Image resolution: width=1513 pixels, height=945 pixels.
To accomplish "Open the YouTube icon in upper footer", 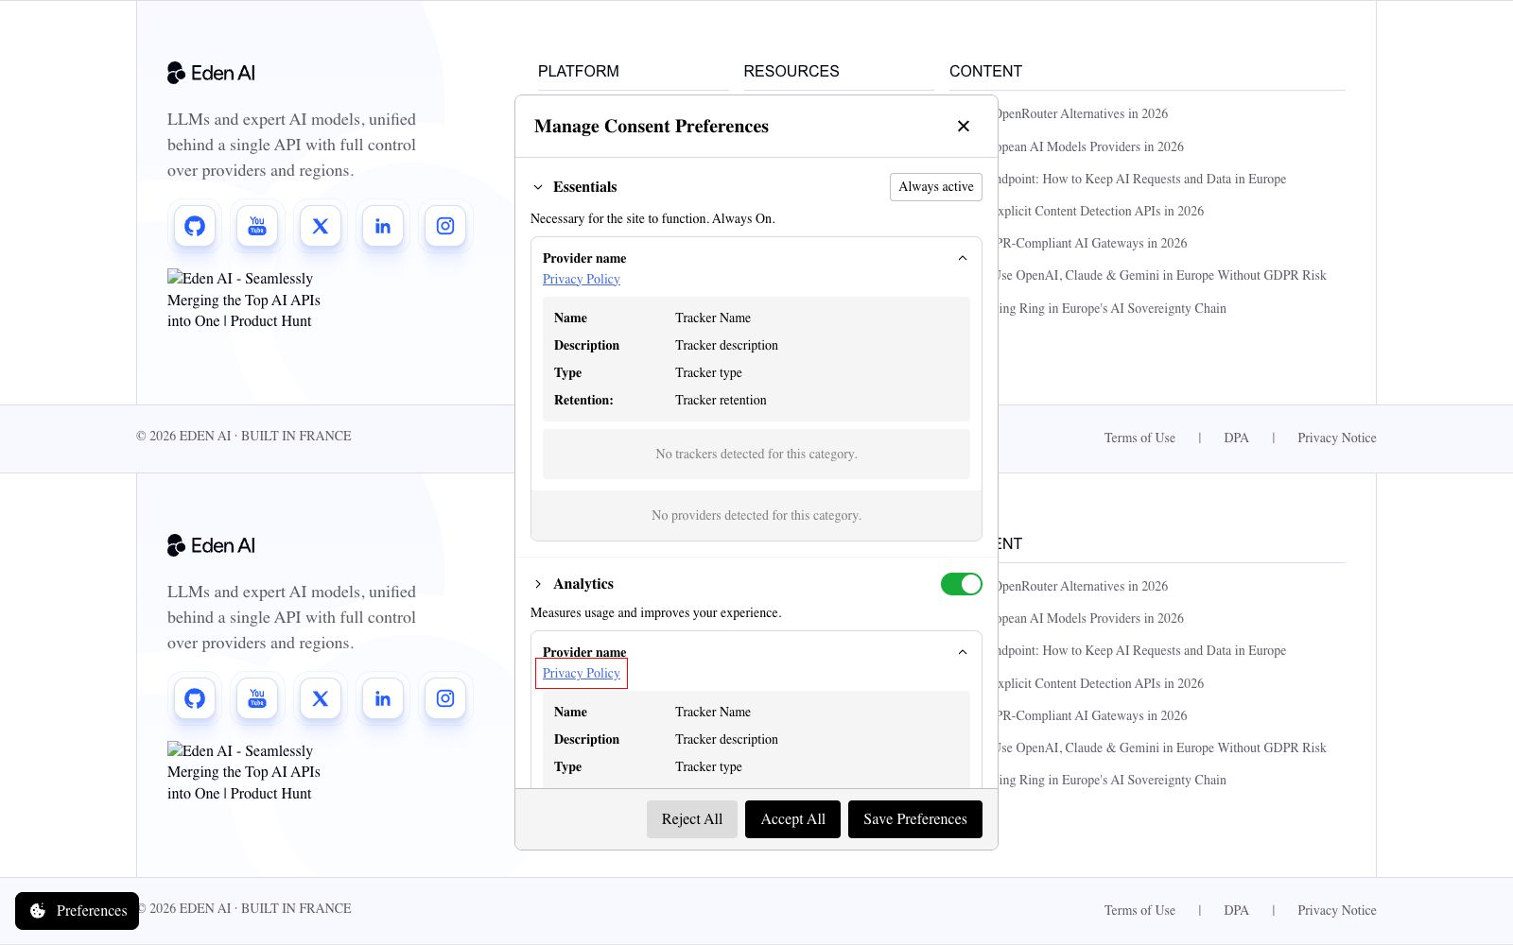I will [x=257, y=226].
